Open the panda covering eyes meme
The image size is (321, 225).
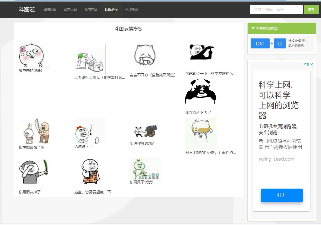coord(201,91)
